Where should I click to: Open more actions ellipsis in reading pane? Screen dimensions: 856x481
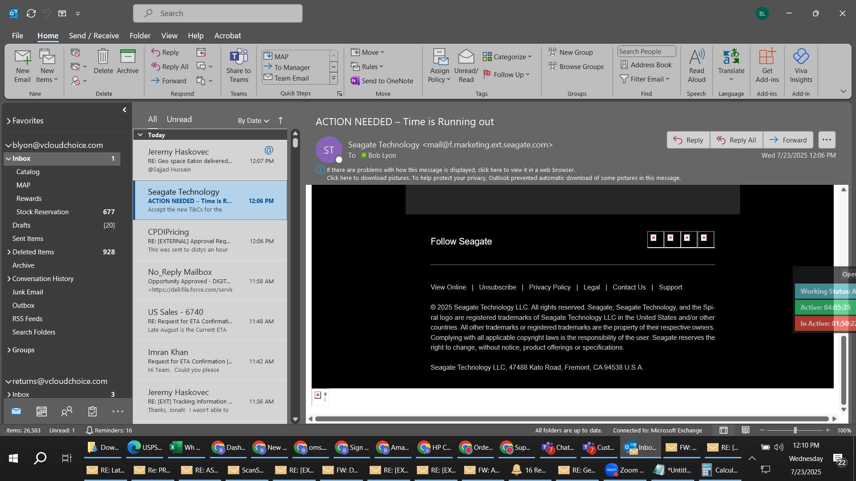(x=827, y=140)
